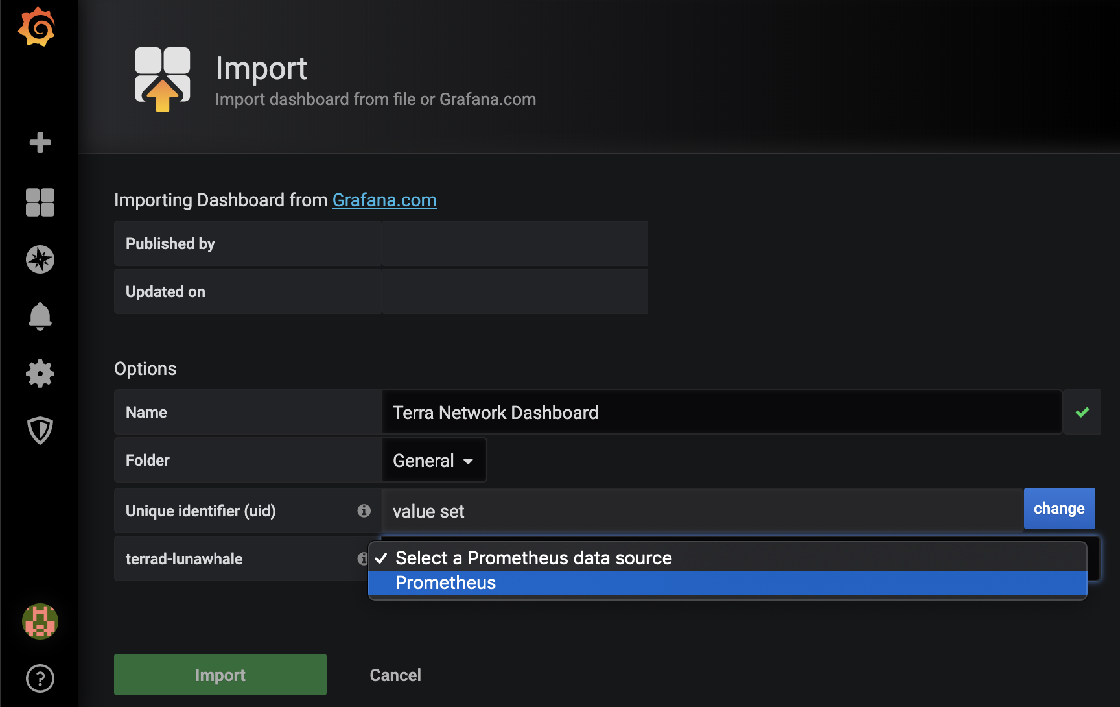Open the Explore compass icon
Screen dimensions: 1120x707
[x=40, y=259]
